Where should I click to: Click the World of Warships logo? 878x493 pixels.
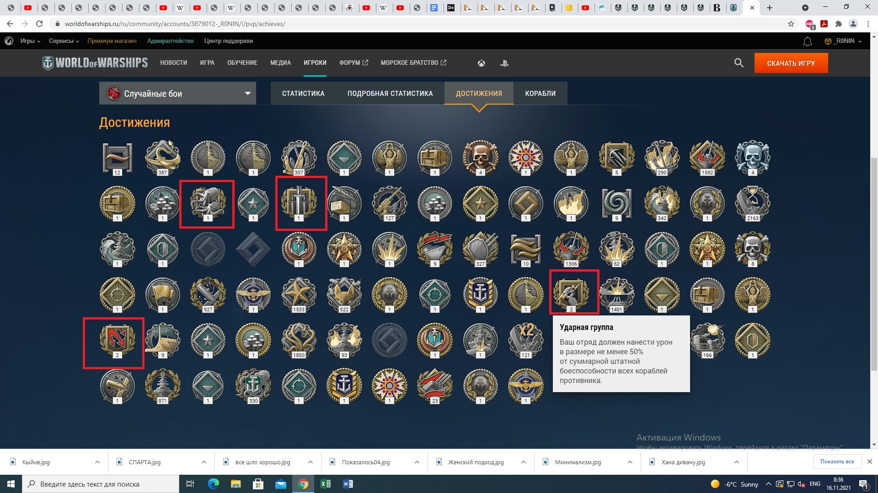pos(95,63)
